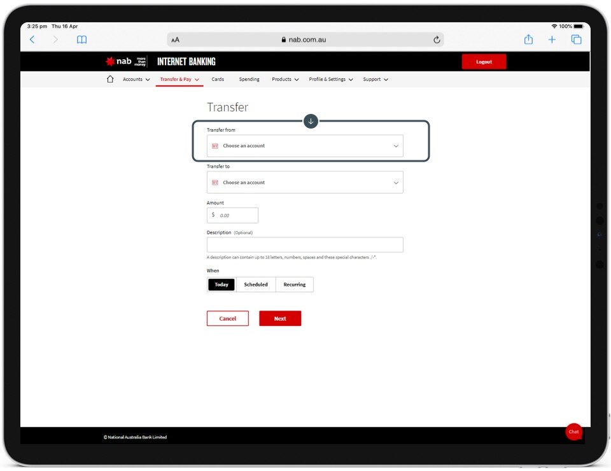Click into the Description text field
Image resolution: width=611 pixels, height=471 pixels.
305,245
